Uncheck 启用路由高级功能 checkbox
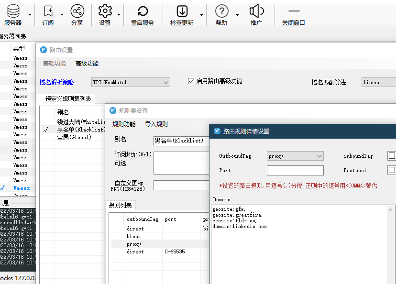The height and width of the screenshot is (284, 396). click(191, 81)
